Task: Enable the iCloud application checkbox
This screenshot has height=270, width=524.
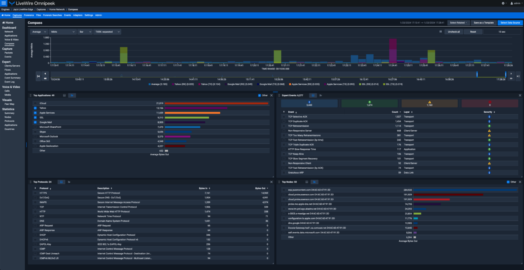Action: coord(36,103)
